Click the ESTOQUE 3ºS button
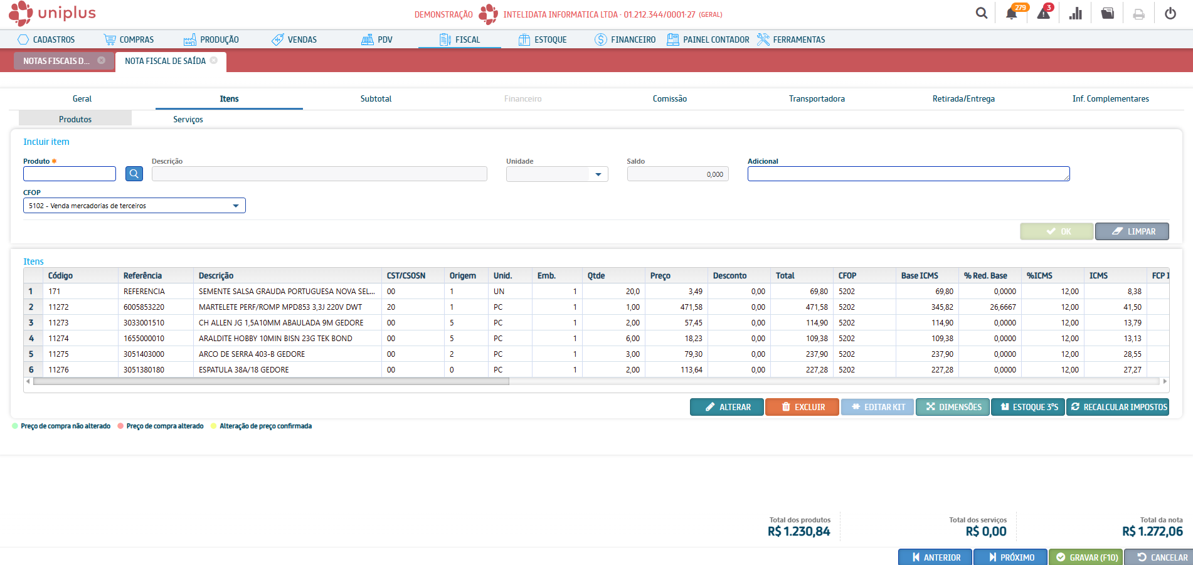 (1028, 407)
